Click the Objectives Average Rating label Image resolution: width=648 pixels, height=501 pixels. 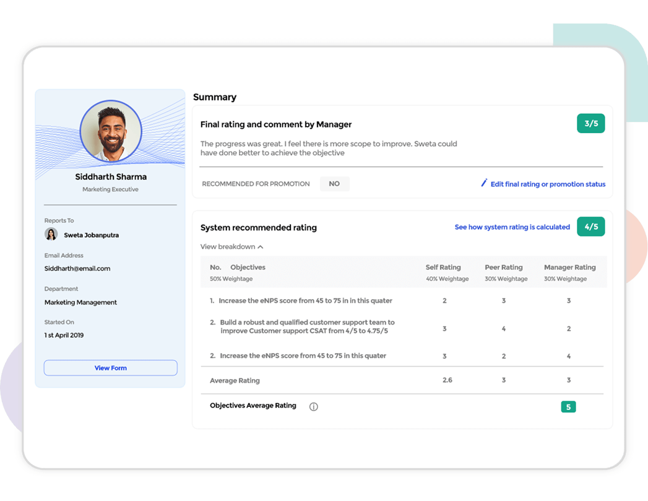click(253, 405)
